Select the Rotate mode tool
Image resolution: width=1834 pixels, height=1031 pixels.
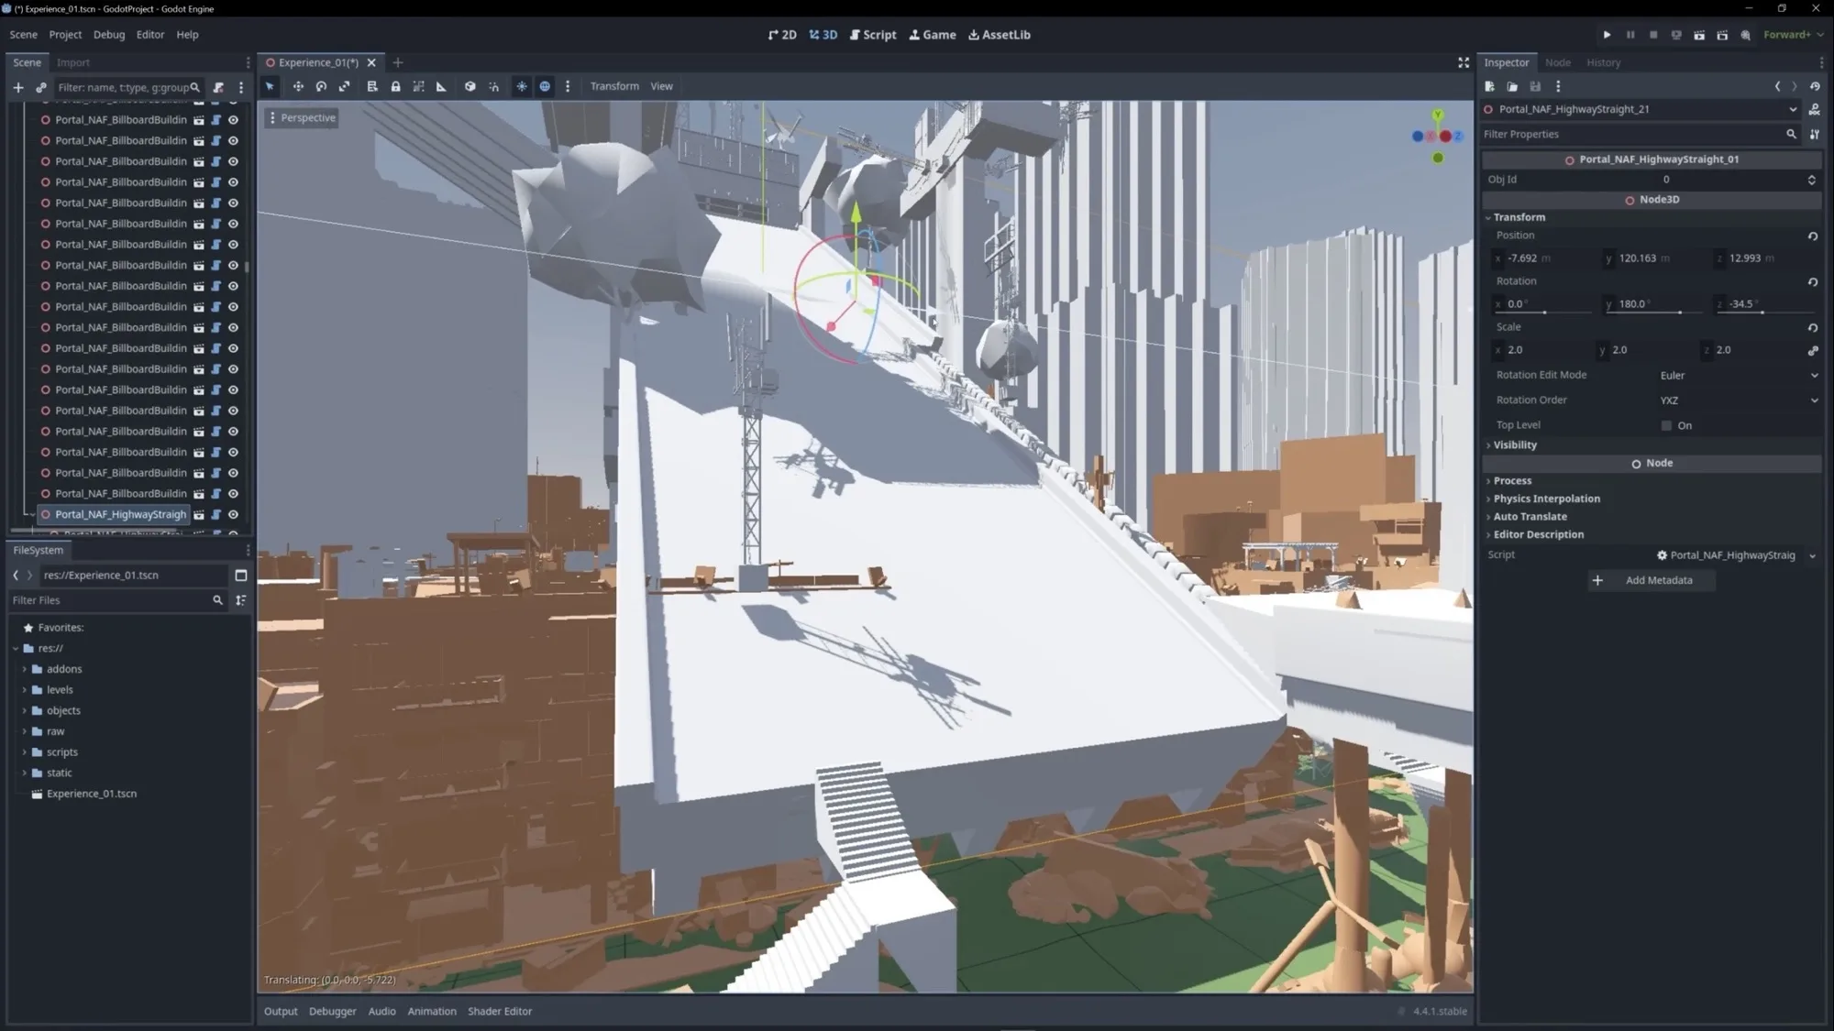pos(321,86)
